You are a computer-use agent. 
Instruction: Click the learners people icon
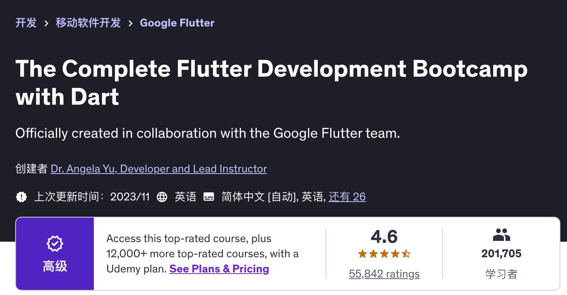coord(501,235)
